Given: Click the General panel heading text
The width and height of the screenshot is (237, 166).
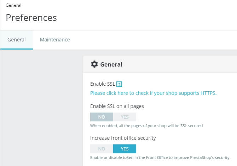Looking at the screenshot, I should click(x=111, y=64).
